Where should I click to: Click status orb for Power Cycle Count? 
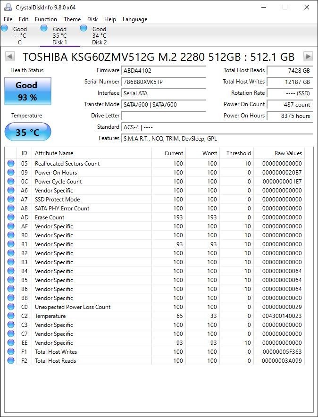click(x=11, y=181)
